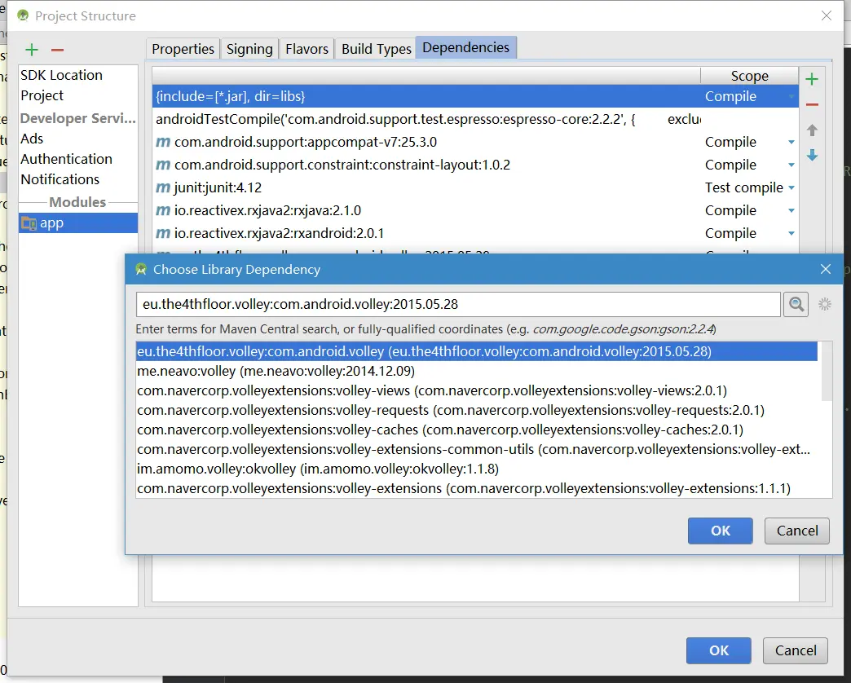Select the Dependencies tab

click(465, 48)
